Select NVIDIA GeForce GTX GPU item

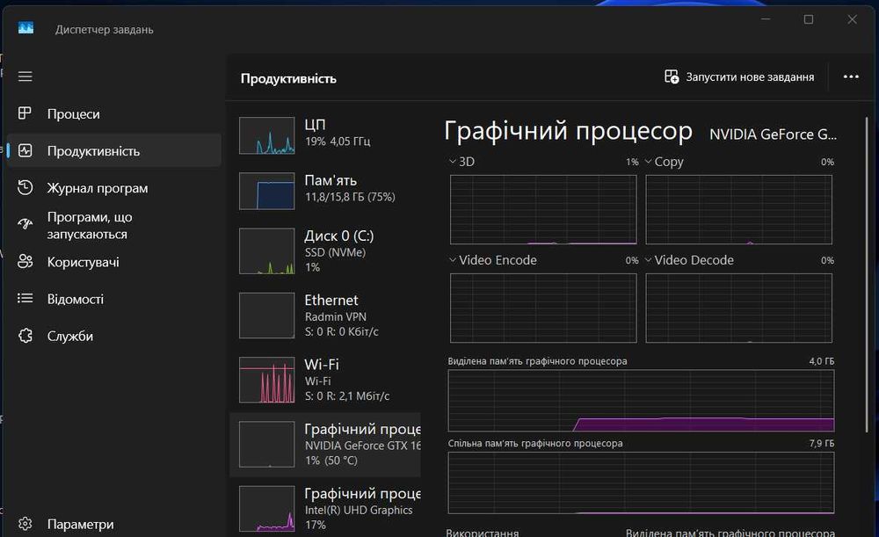pyautogui.click(x=325, y=445)
